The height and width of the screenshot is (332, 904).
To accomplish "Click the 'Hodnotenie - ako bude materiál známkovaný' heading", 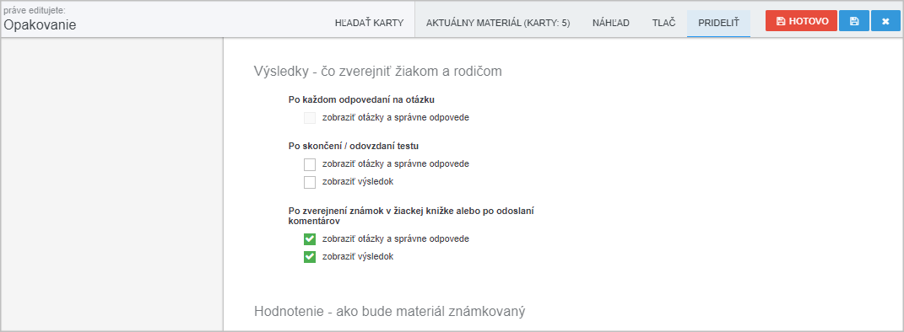I will point(390,311).
